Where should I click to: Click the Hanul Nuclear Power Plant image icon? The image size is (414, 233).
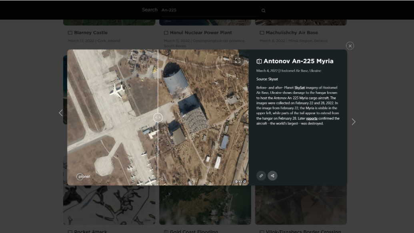click(166, 33)
